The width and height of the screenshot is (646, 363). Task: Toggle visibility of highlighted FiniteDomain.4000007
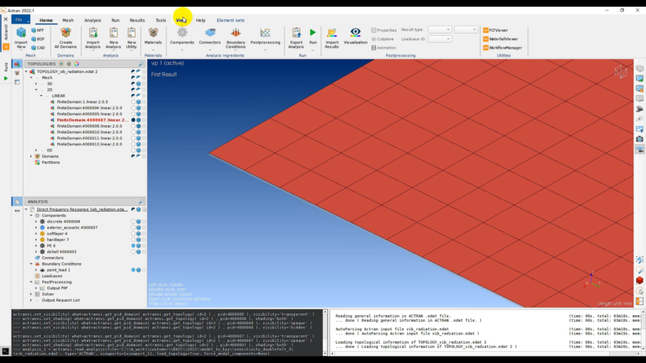pos(133,120)
